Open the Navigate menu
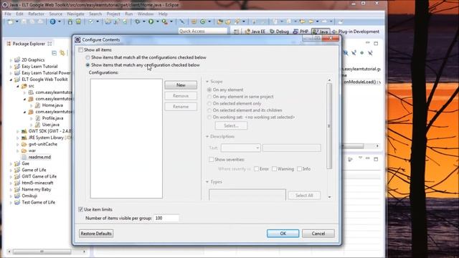Image resolution: width=459 pixels, height=258 pixels. point(75,14)
